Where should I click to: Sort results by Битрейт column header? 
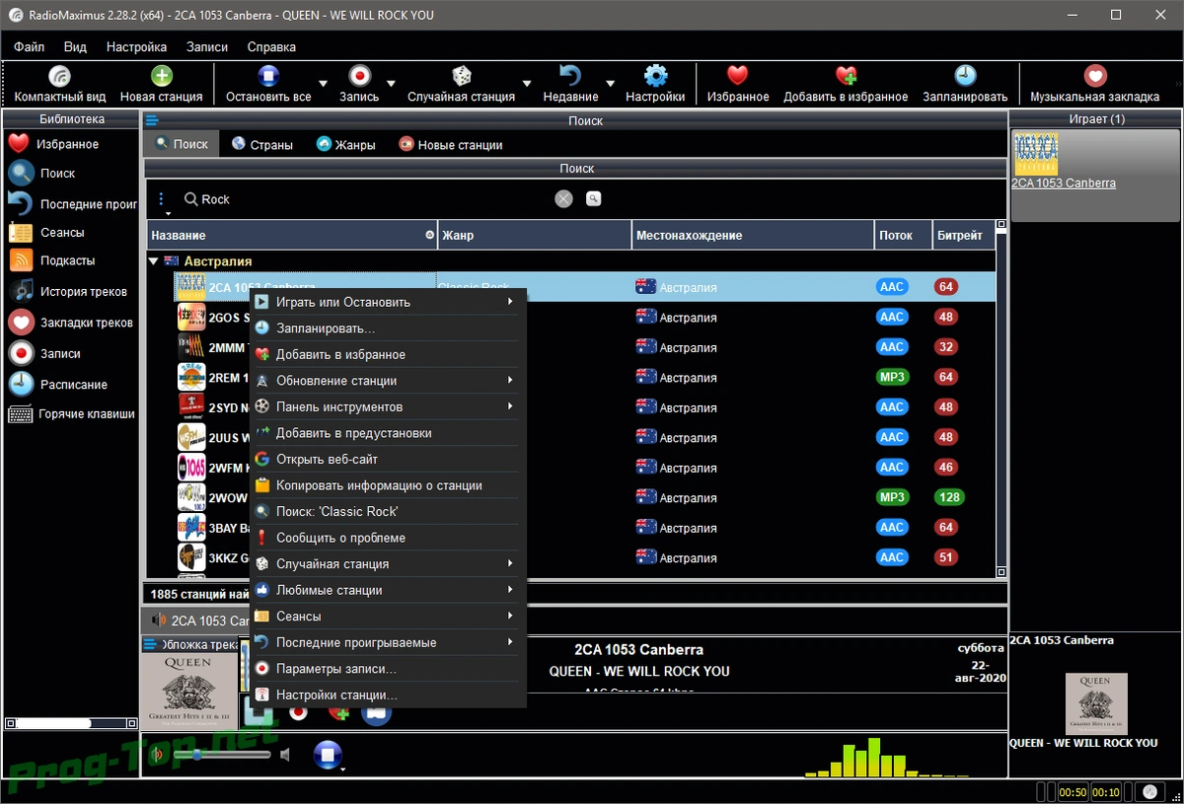point(961,235)
